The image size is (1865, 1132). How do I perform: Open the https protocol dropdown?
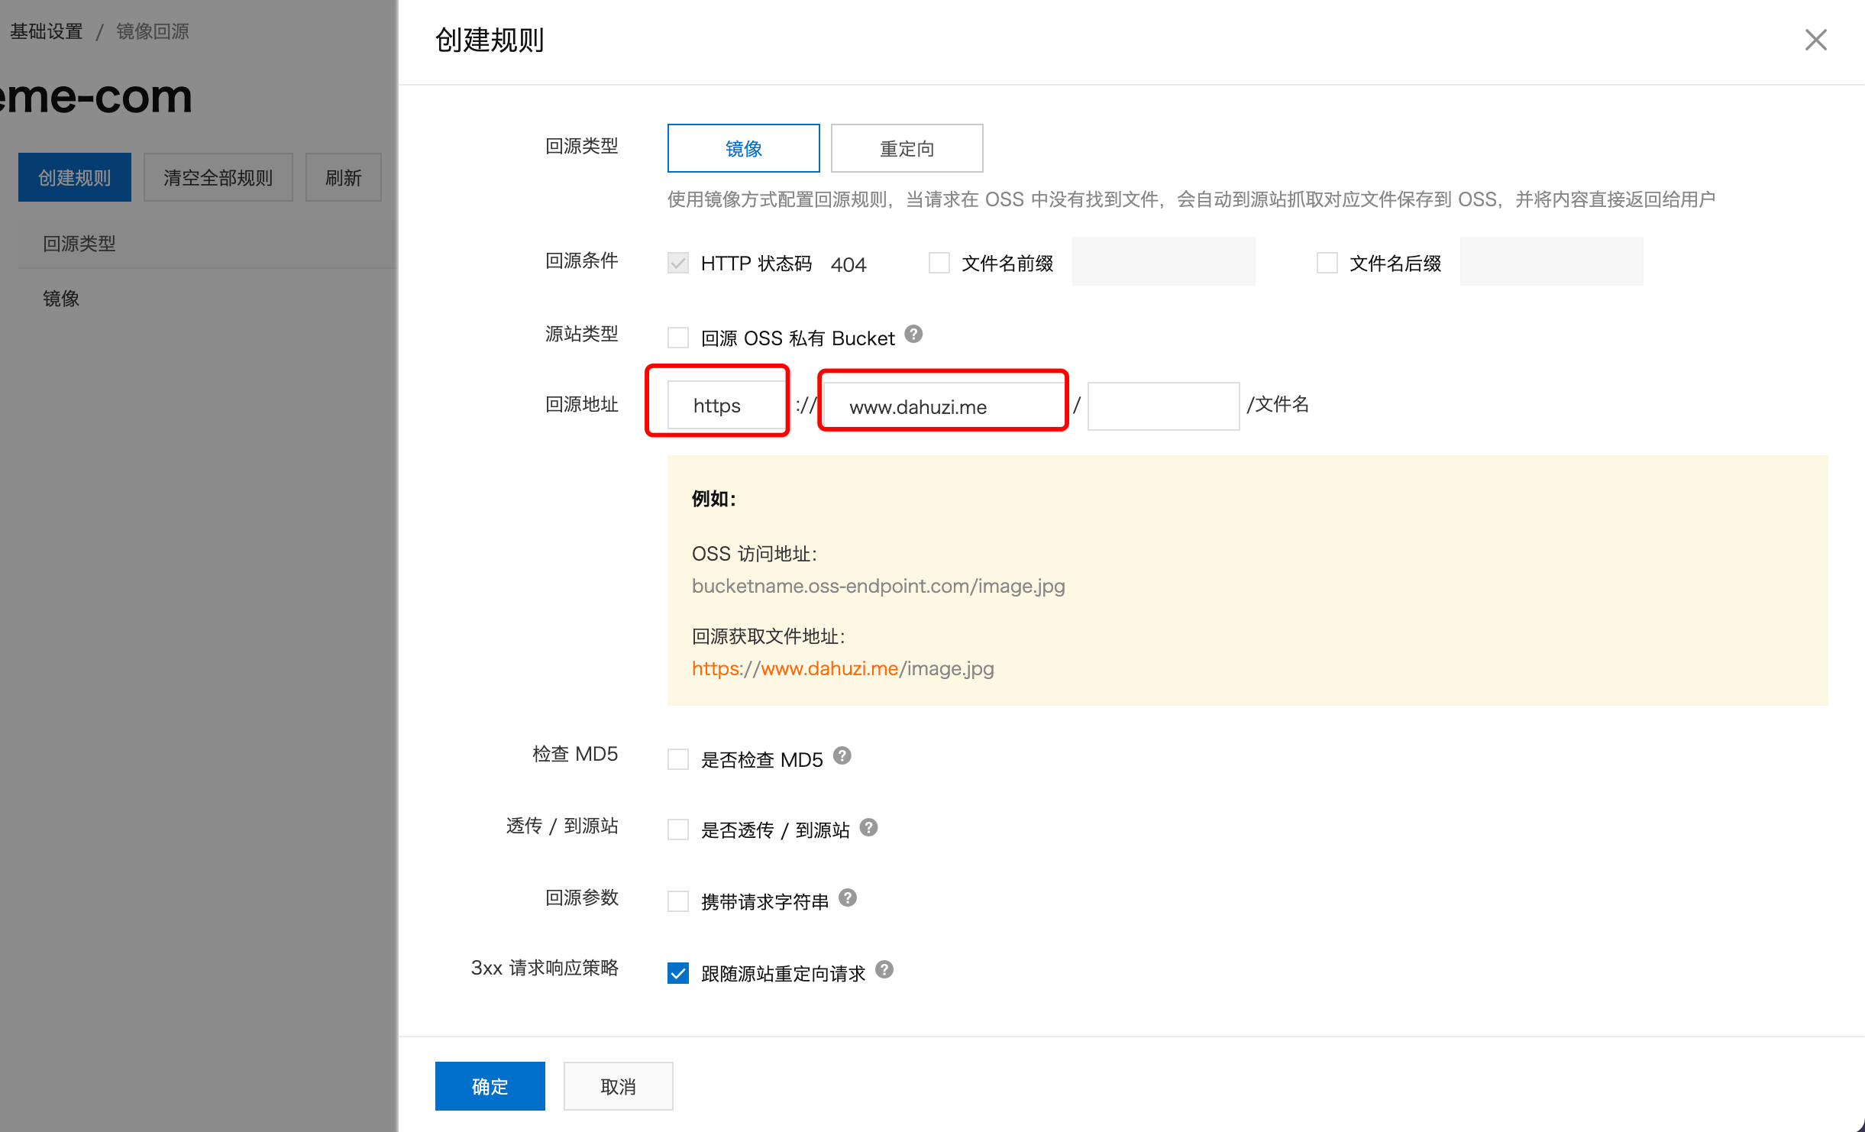pyautogui.click(x=726, y=406)
